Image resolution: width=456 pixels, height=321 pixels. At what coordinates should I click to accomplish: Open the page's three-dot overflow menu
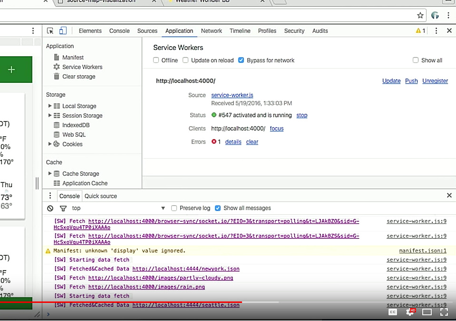click(33, 30)
